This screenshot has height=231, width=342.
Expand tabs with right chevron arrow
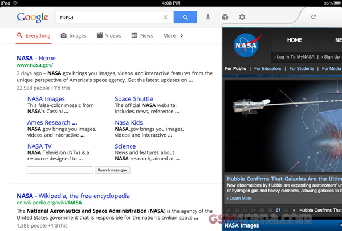(x=182, y=35)
